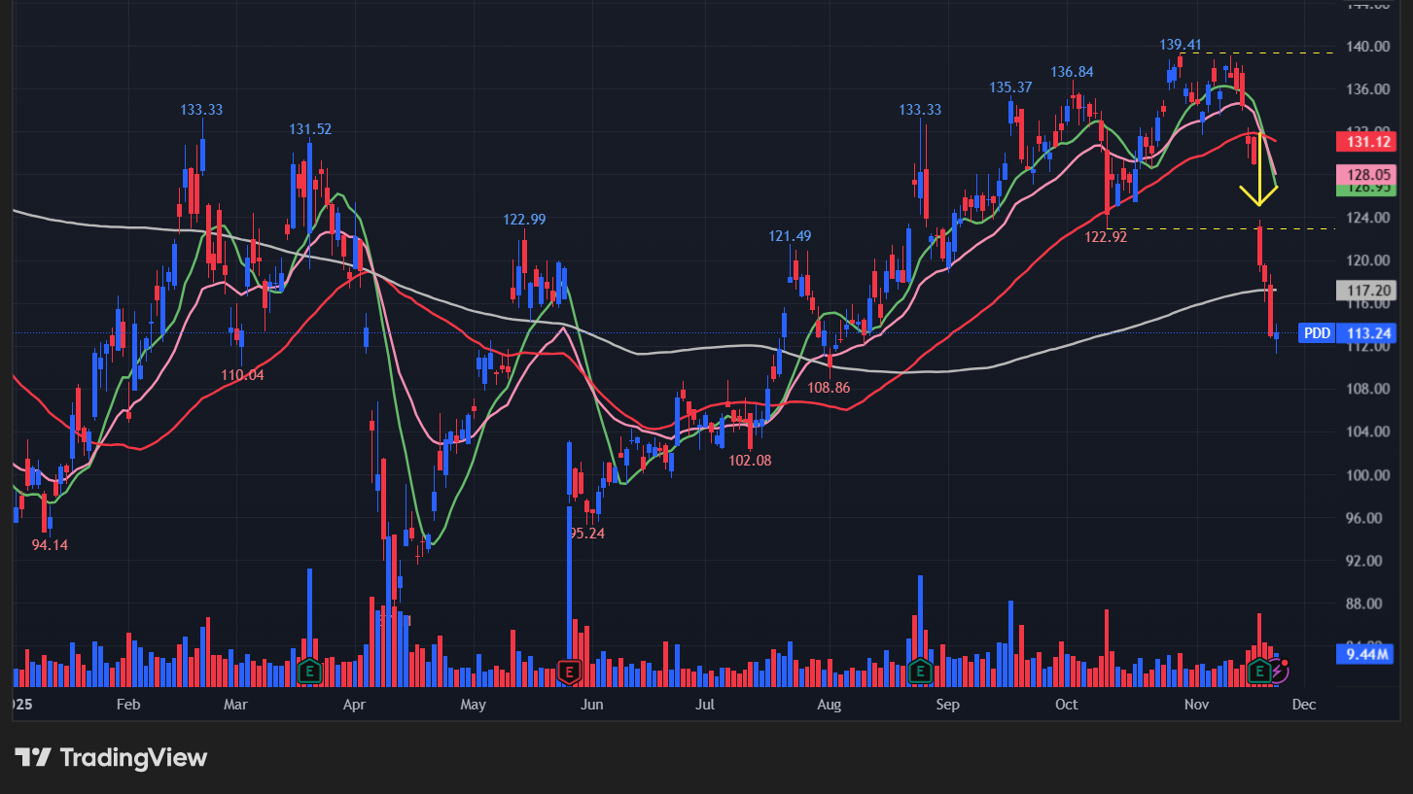Select yellow dashed line at 139.41 high
Viewport: 1413px width, 794px height.
(x=1264, y=52)
